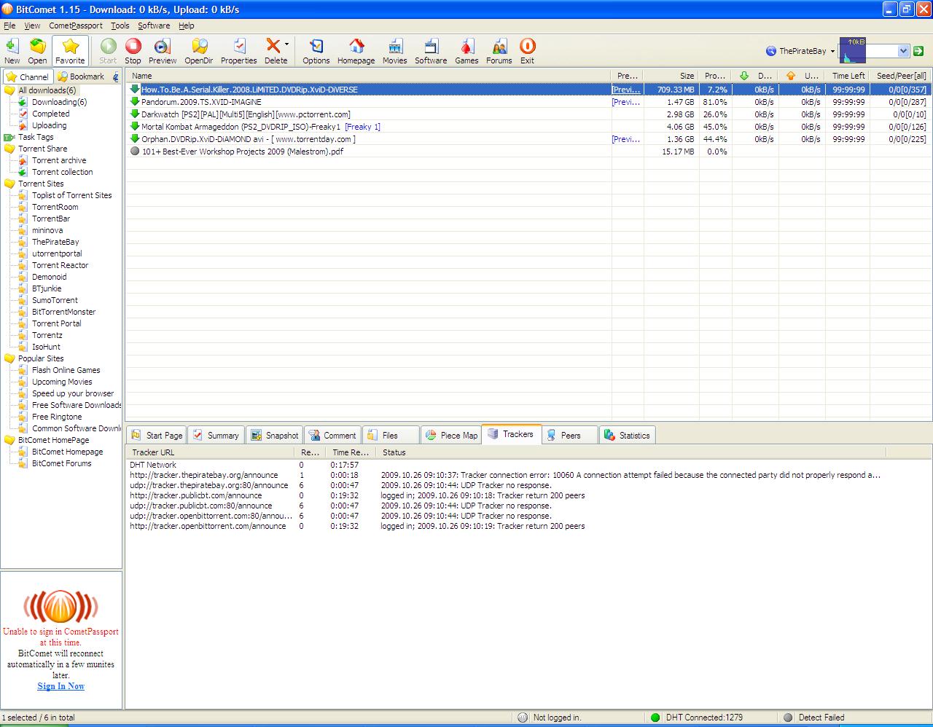Select Task Tags in the sidebar

(x=36, y=137)
